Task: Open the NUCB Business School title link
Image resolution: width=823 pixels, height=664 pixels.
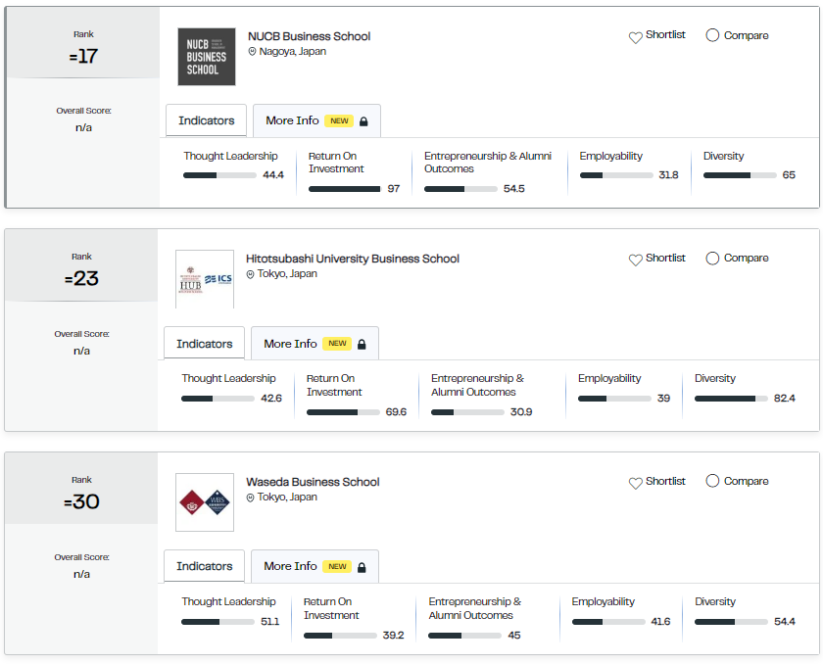Action: point(310,36)
